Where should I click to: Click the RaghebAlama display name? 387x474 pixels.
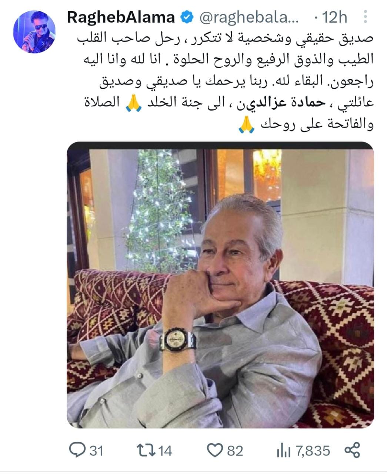tap(121, 17)
